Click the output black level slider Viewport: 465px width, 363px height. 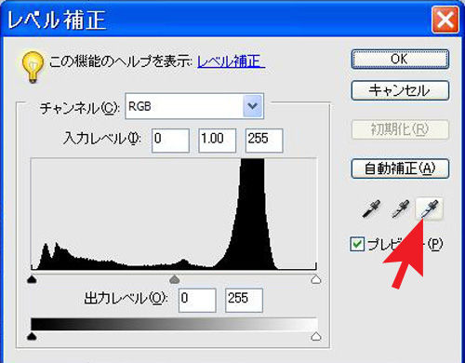[32, 336]
